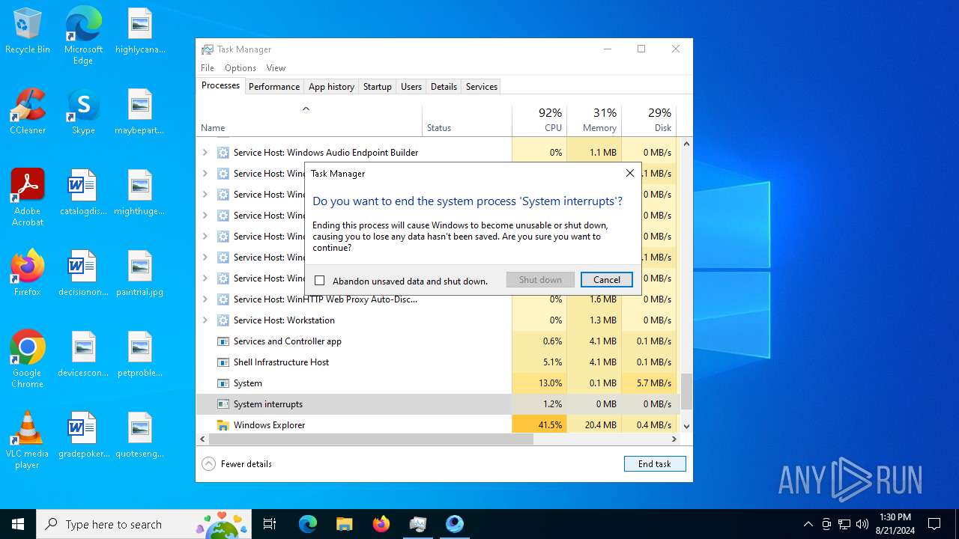Screen dimensions: 959x539
Task: Sort by the CPU column header
Action: (x=539, y=120)
